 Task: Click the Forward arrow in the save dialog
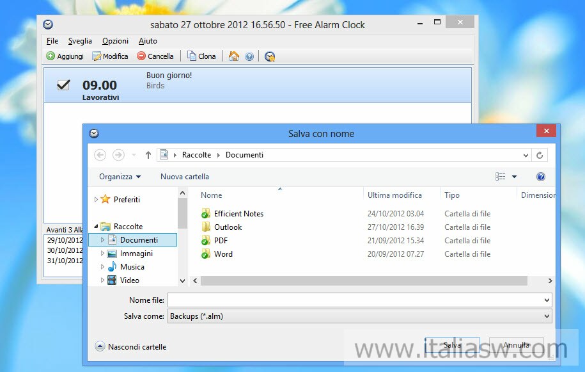118,155
